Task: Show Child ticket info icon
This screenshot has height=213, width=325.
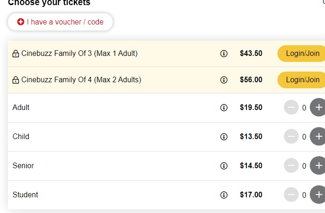Action: pos(223,137)
